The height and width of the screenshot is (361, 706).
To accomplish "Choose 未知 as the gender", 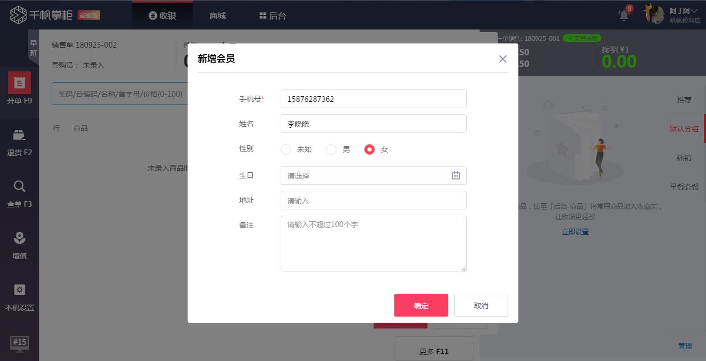I will 286,149.
